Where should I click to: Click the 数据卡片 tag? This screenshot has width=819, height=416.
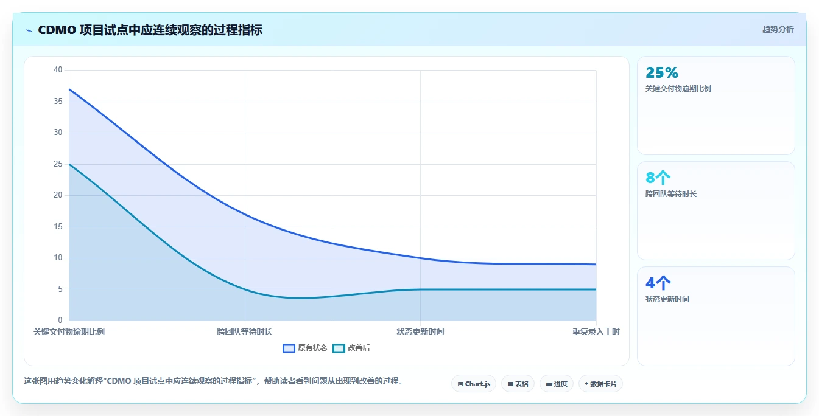pos(600,384)
